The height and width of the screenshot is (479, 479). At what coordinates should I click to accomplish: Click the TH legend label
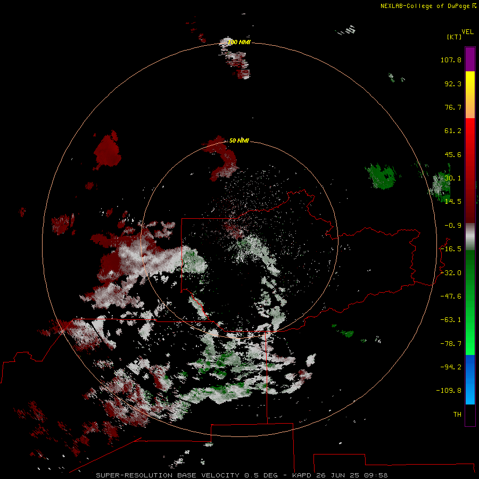[457, 415]
